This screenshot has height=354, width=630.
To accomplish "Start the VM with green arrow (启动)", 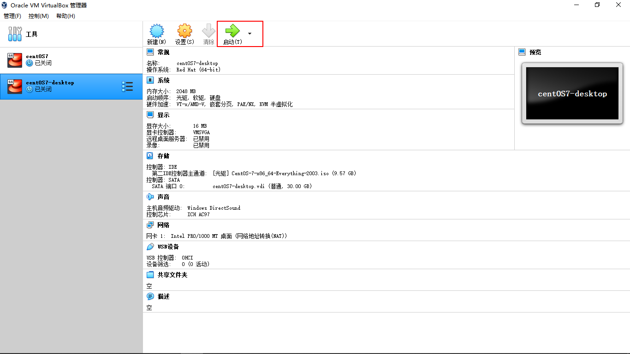I will click(x=232, y=31).
